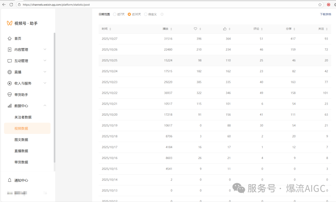Viewport: 336px width, 202px height.
Task: Open 视频数据 in the sidebar
Action: click(27, 128)
